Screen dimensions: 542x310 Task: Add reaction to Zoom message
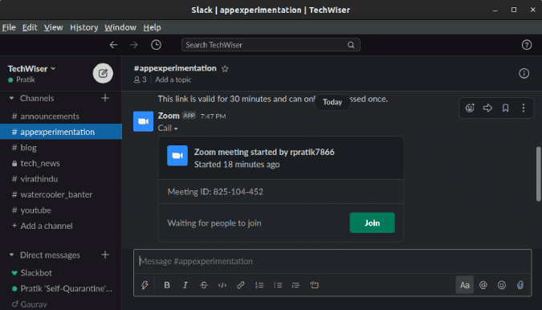(470, 108)
